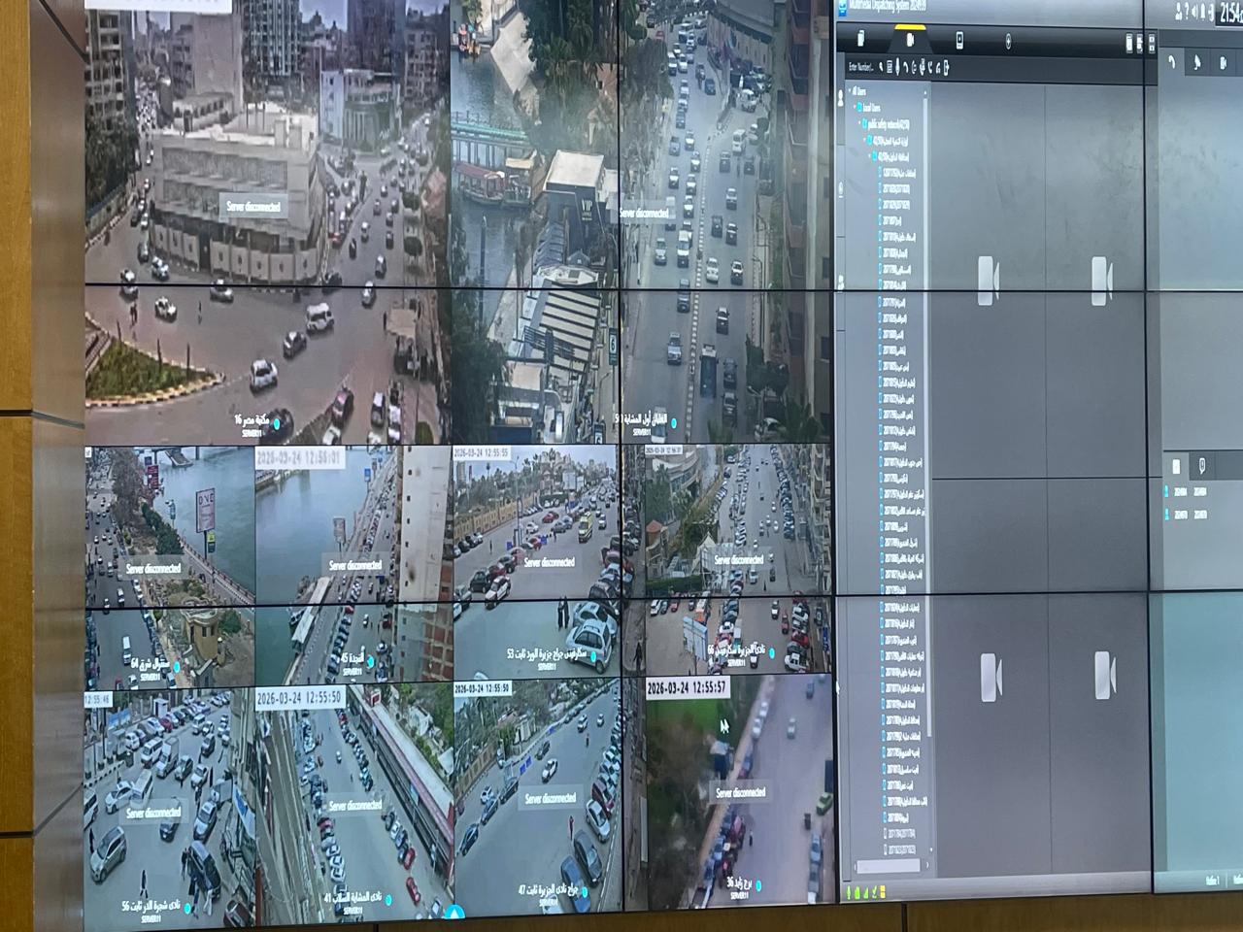Select the bottom-right empty video pane camera icon
This screenshot has width=1243, height=932.
(1104, 676)
